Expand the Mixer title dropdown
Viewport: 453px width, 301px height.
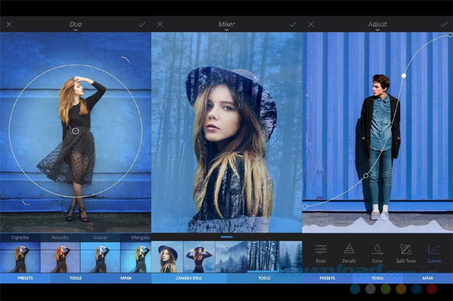[x=227, y=25]
